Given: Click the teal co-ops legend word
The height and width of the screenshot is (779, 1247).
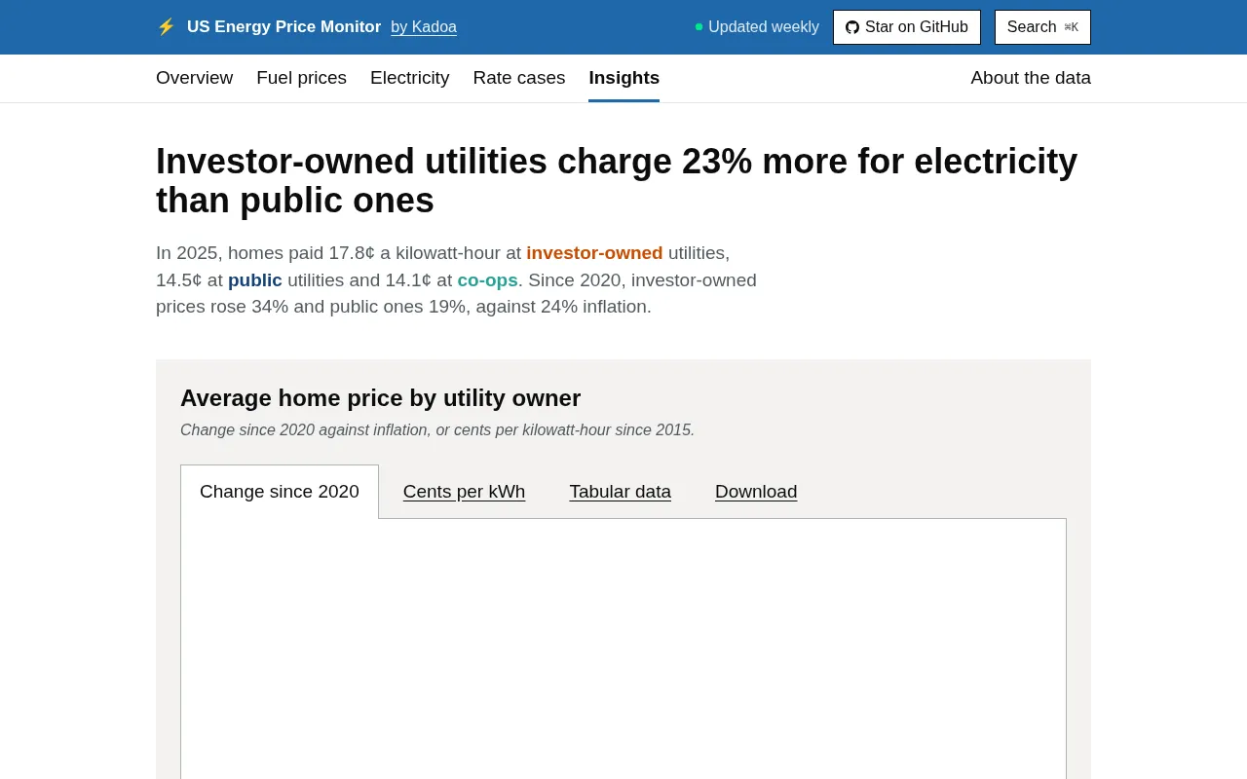Looking at the screenshot, I should click(487, 280).
